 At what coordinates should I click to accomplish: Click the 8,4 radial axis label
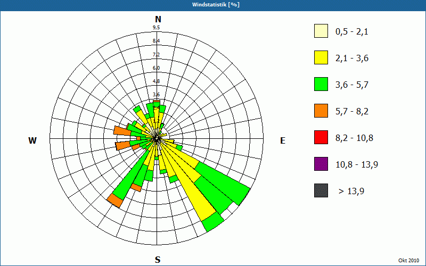(156, 41)
